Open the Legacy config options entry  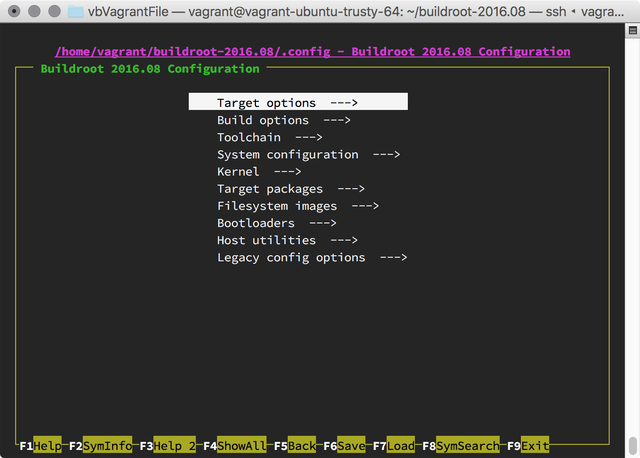tap(312, 257)
